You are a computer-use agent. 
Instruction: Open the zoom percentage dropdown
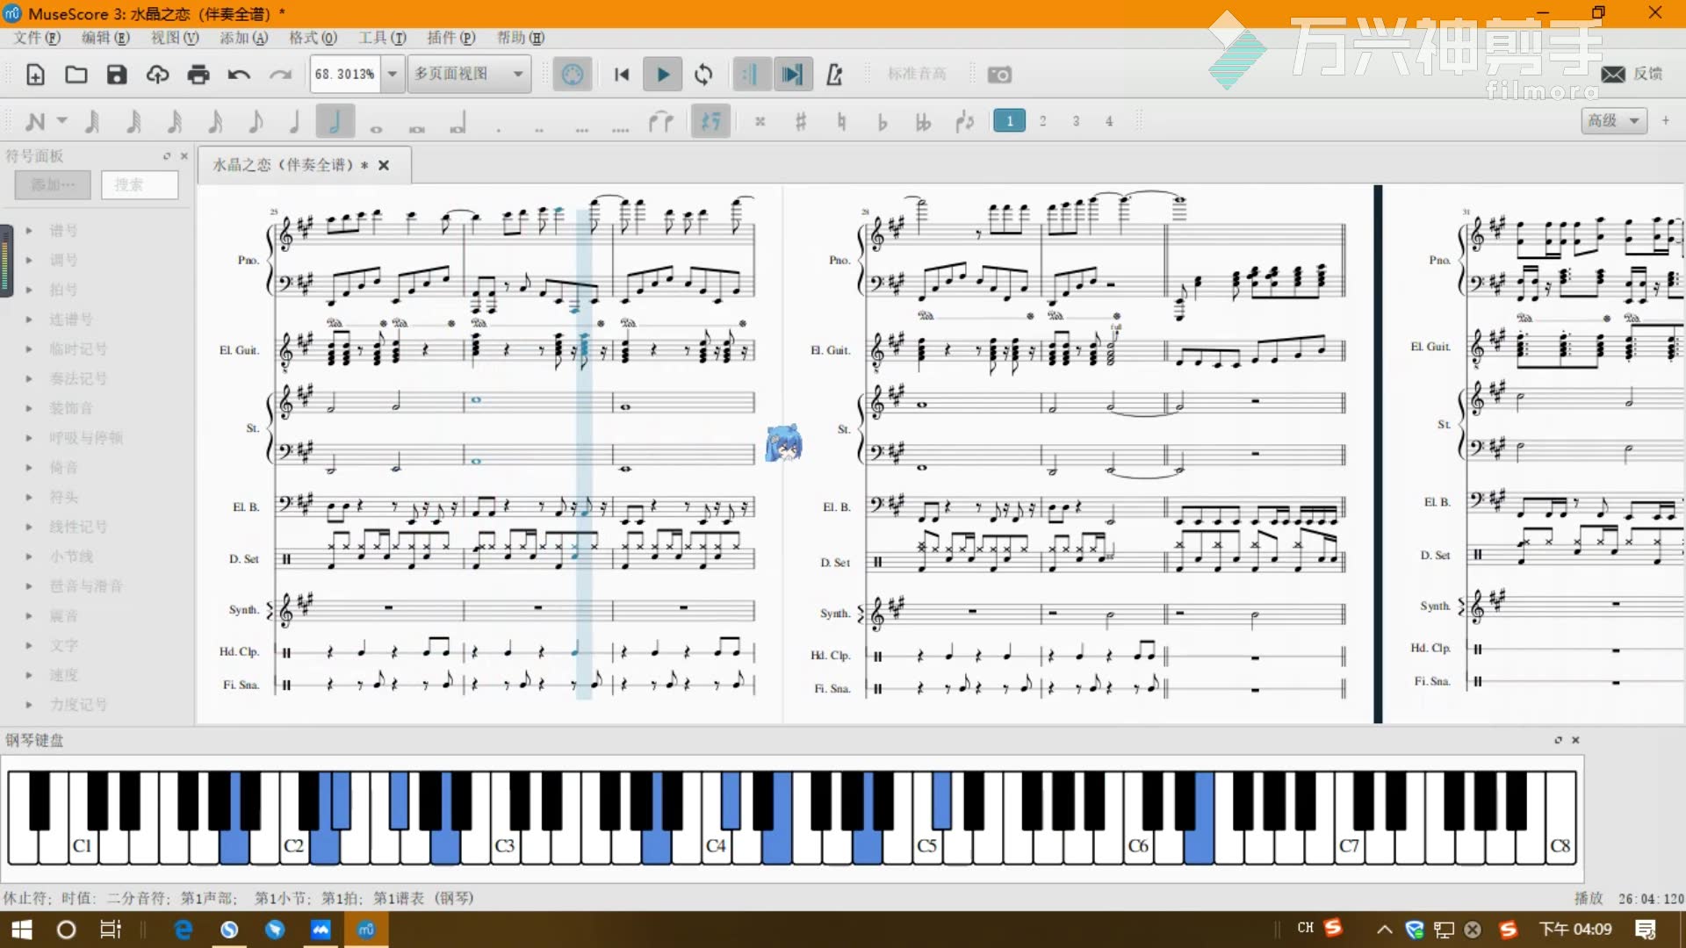point(393,74)
